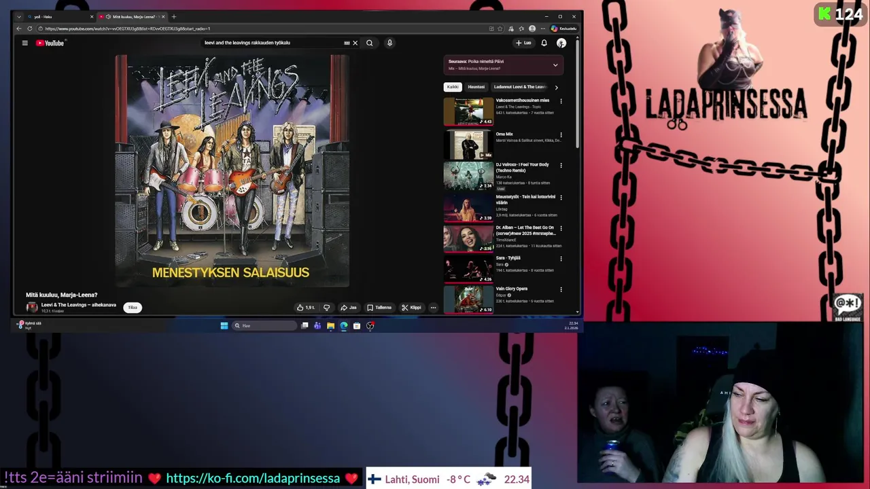Open the Windows Start menu

(224, 326)
